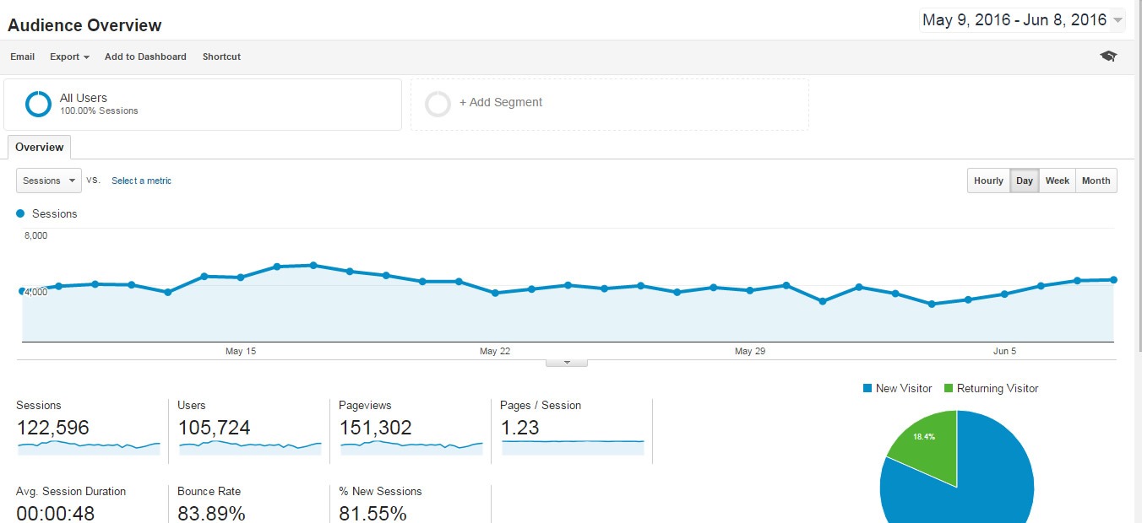Viewport: 1142px width, 523px height.
Task: Open the Analytics Academy graduation cap icon
Action: (1107, 56)
